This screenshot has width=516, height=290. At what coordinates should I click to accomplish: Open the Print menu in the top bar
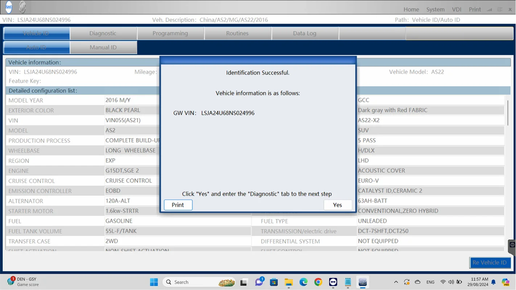click(x=475, y=9)
